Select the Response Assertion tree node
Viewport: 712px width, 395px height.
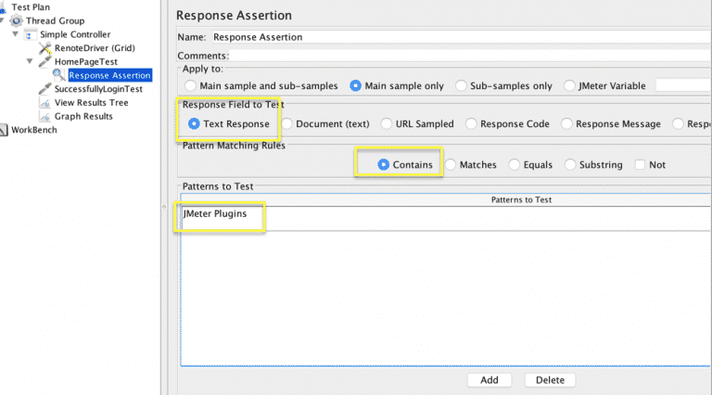110,75
